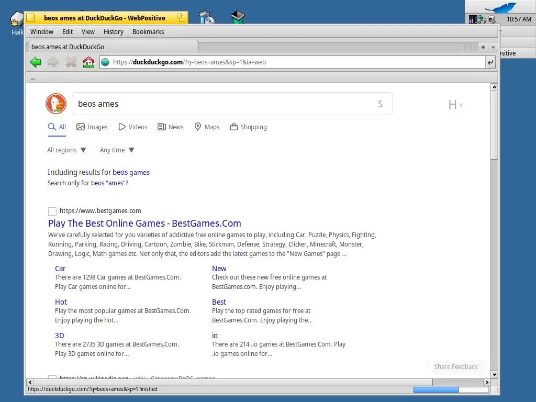Click the 10:57 AM clock
The height and width of the screenshot is (402, 536).
click(519, 19)
